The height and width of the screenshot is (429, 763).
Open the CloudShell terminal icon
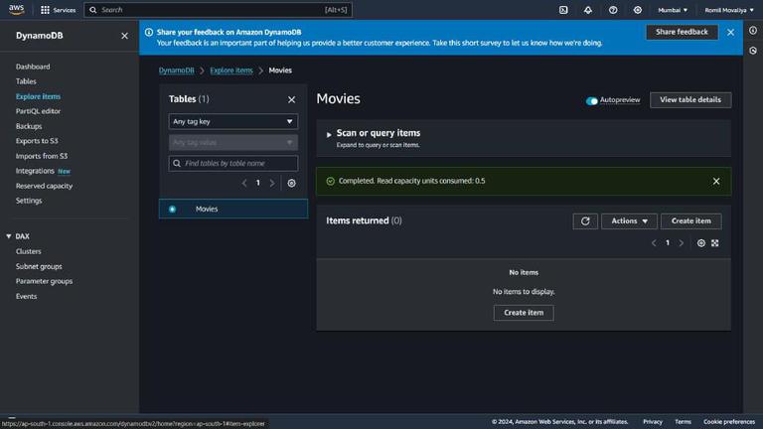click(563, 10)
